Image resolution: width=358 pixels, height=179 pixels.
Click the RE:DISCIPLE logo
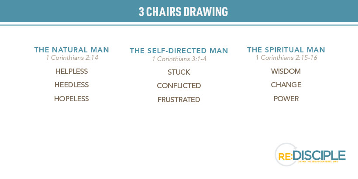click(x=310, y=155)
